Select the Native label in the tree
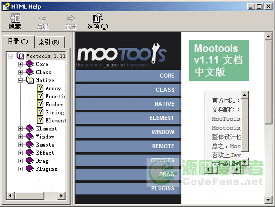Viewport: 275px width, 207px height. 45,81
